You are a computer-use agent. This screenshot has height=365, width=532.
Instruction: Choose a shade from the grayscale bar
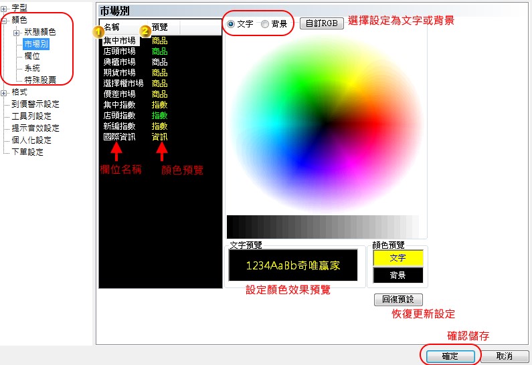coord(323,226)
